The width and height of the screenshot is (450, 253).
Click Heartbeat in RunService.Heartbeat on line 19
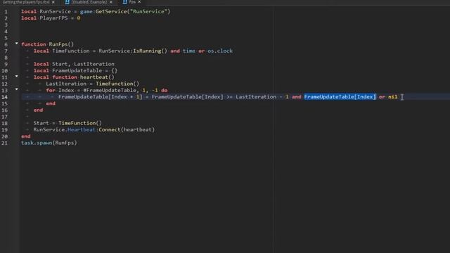point(82,129)
